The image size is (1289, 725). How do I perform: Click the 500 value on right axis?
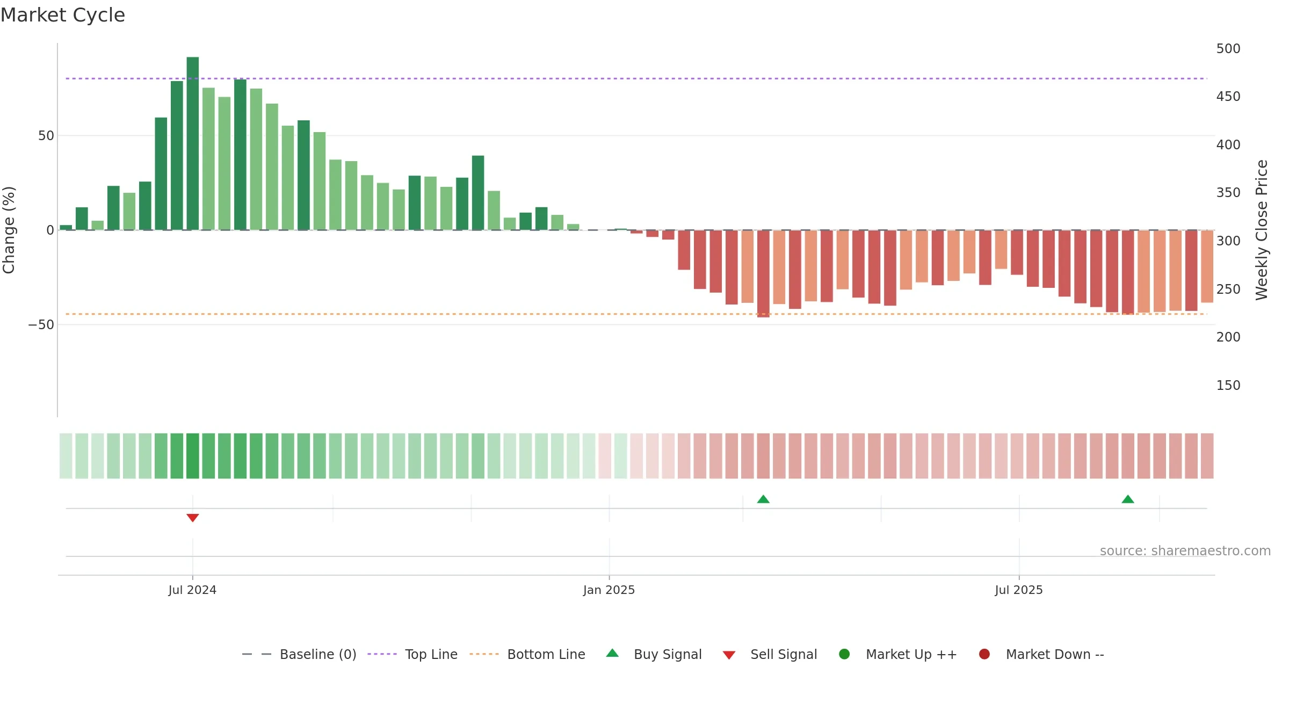click(1228, 48)
